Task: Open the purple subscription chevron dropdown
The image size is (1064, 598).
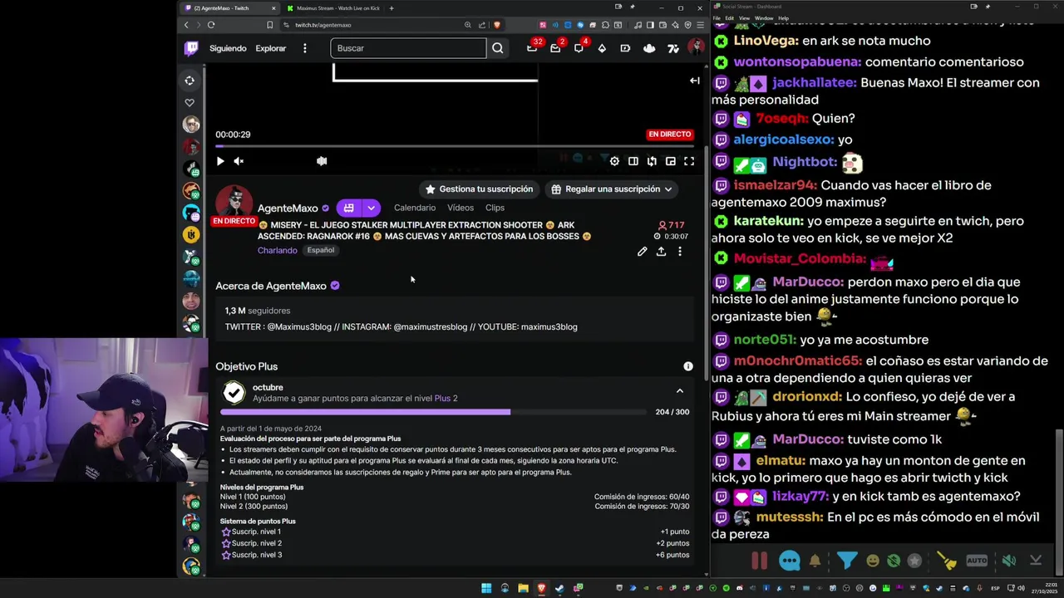Action: coord(371,208)
